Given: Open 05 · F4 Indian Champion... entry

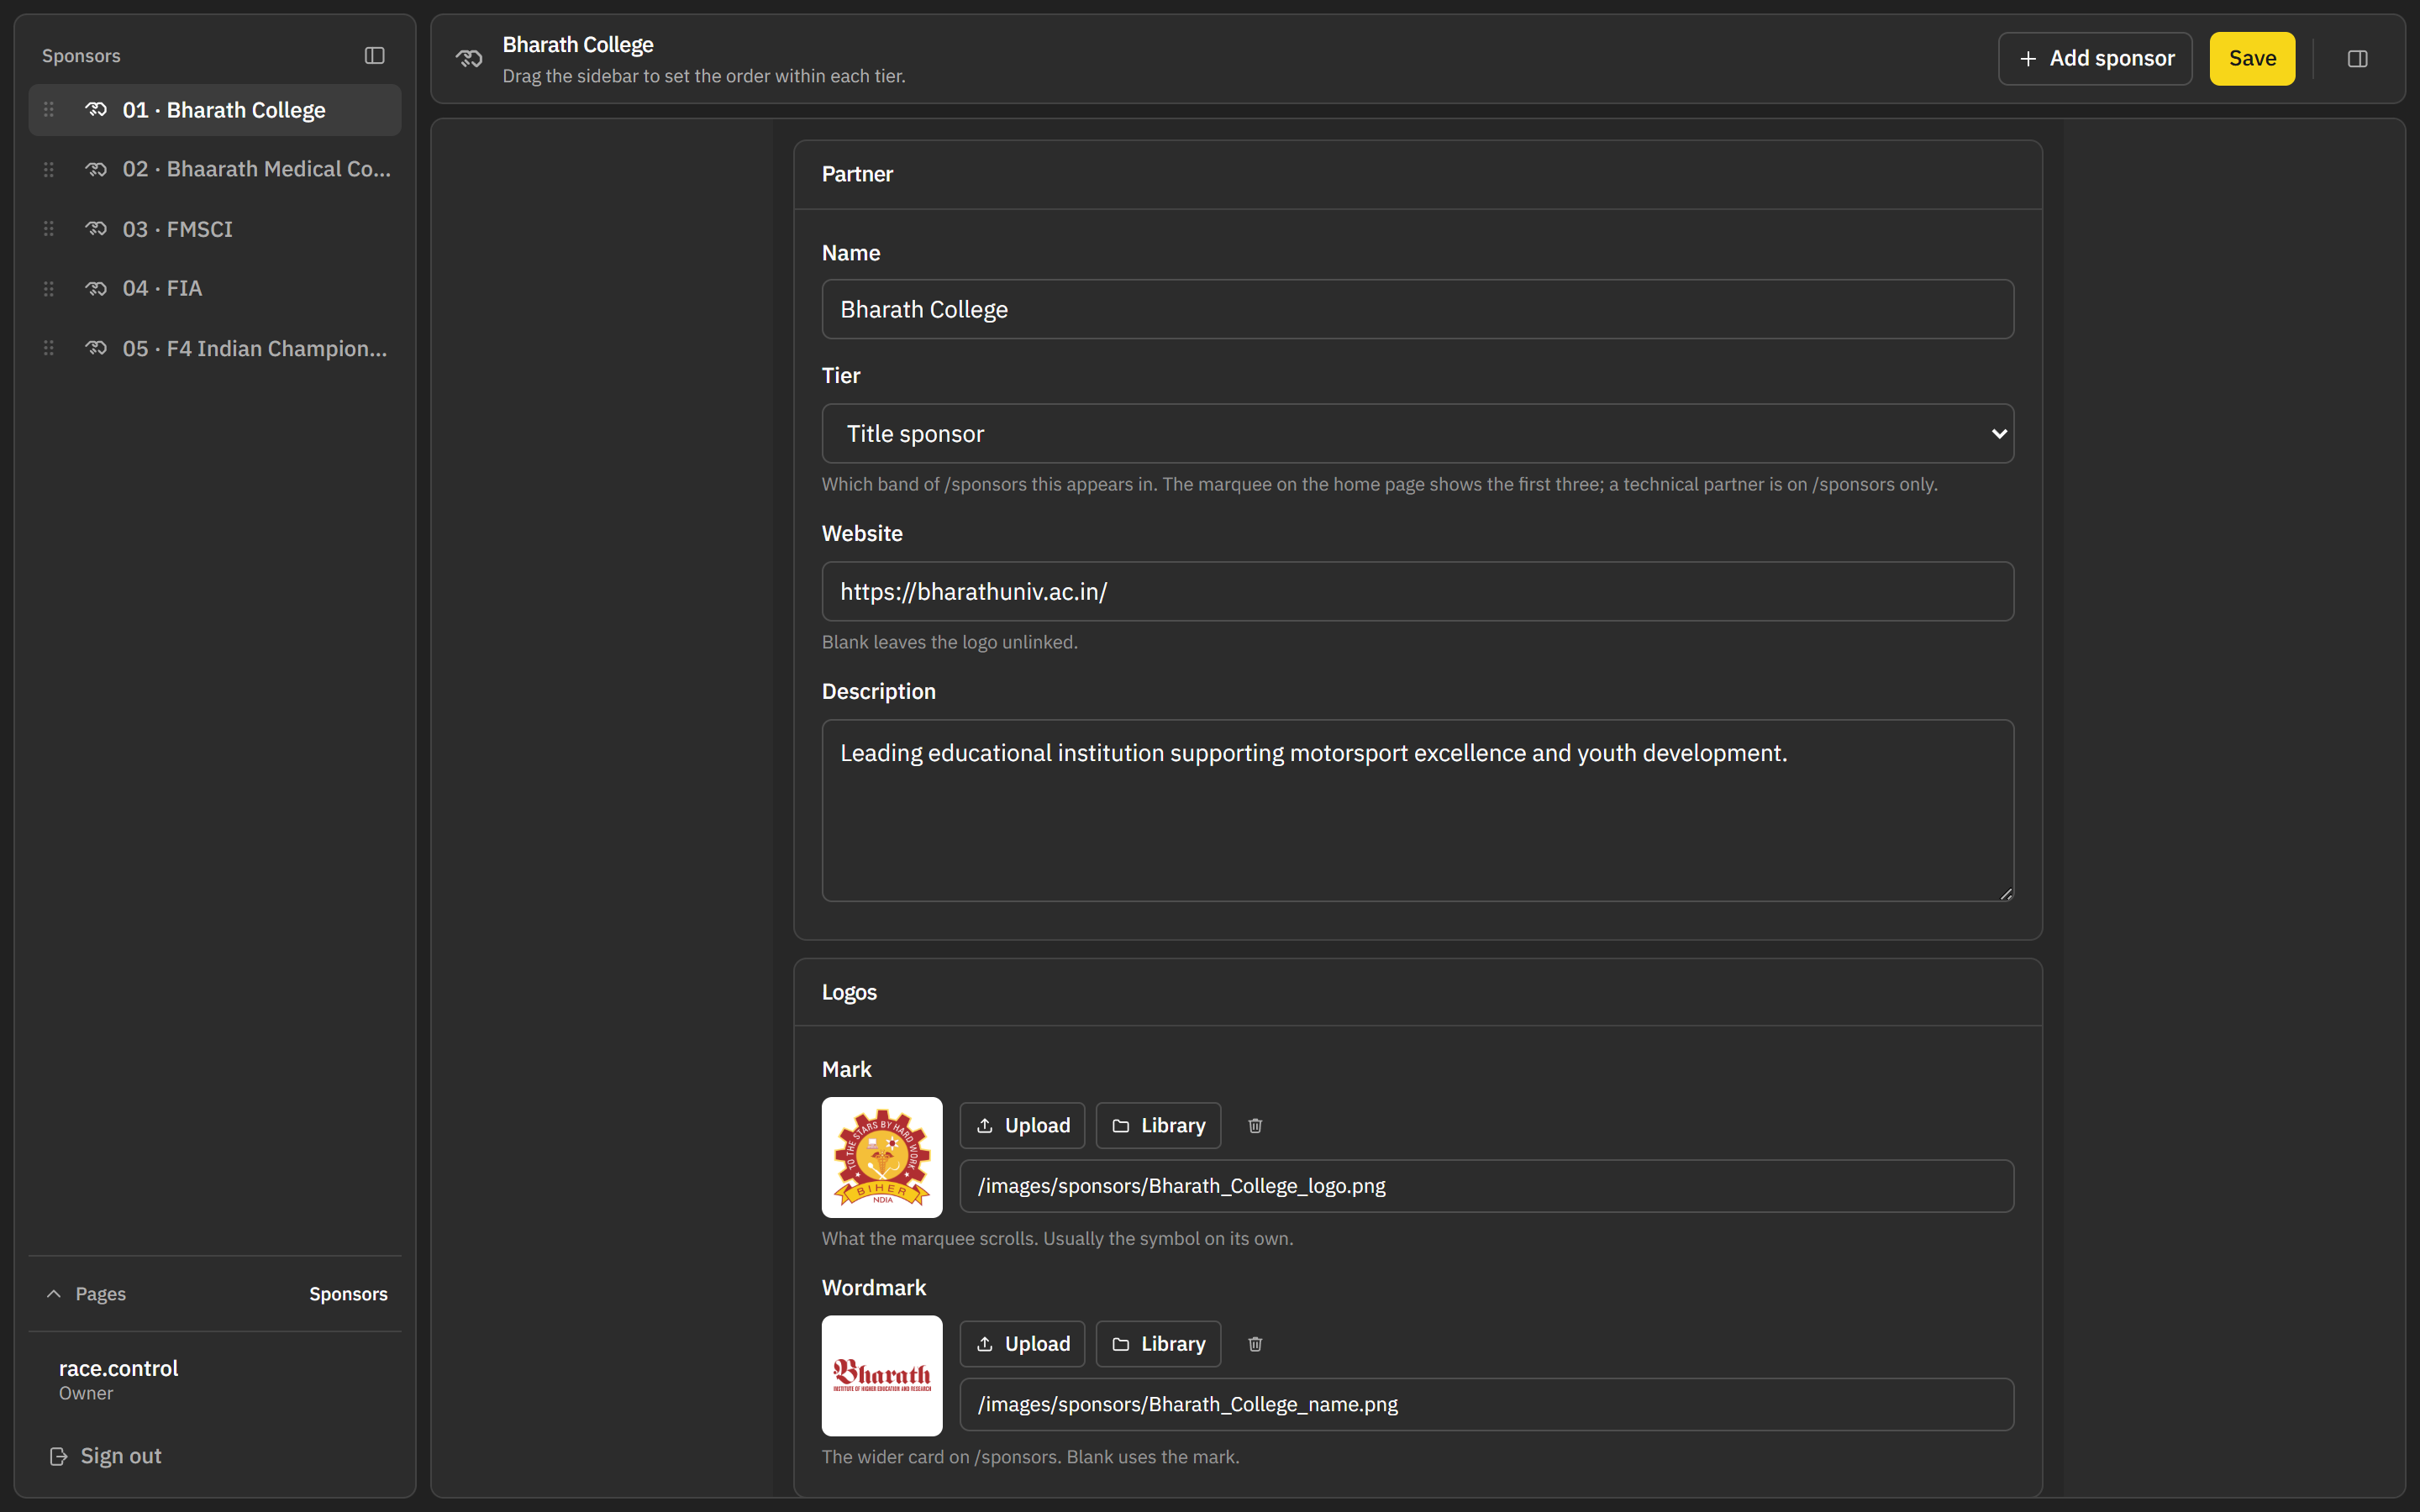Looking at the screenshot, I should click(x=215, y=348).
